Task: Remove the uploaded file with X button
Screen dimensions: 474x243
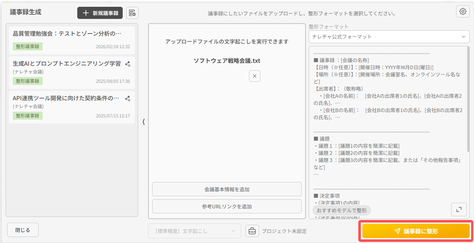Action: point(254,76)
